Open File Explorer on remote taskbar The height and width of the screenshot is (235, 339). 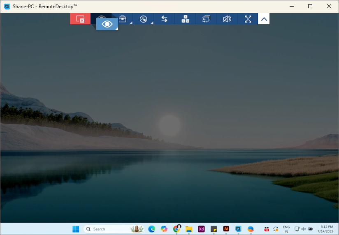point(189,229)
